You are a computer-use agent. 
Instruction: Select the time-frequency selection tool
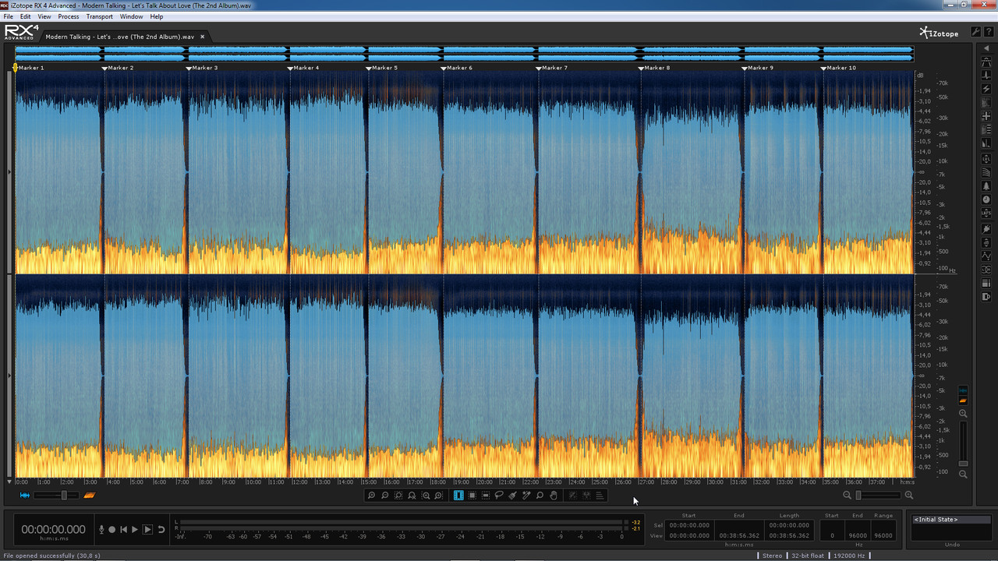tap(472, 496)
